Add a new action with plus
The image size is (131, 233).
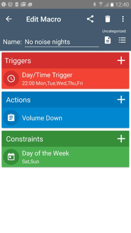121,100
